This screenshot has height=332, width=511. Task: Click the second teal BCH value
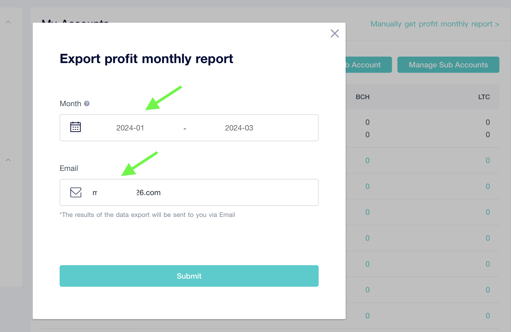coord(367,186)
